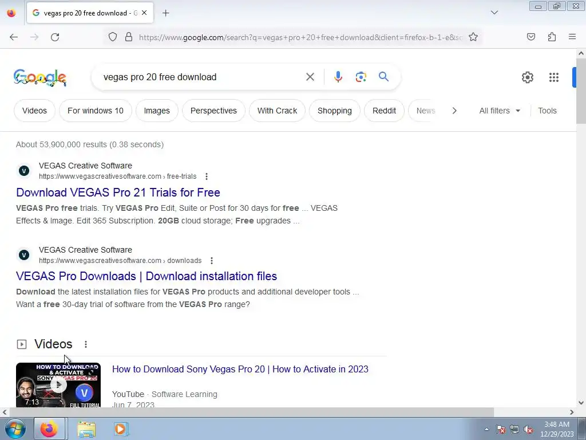Screen dimensions: 586x440
Task: Open the Firefox hamburger application menu
Action: coord(572,37)
